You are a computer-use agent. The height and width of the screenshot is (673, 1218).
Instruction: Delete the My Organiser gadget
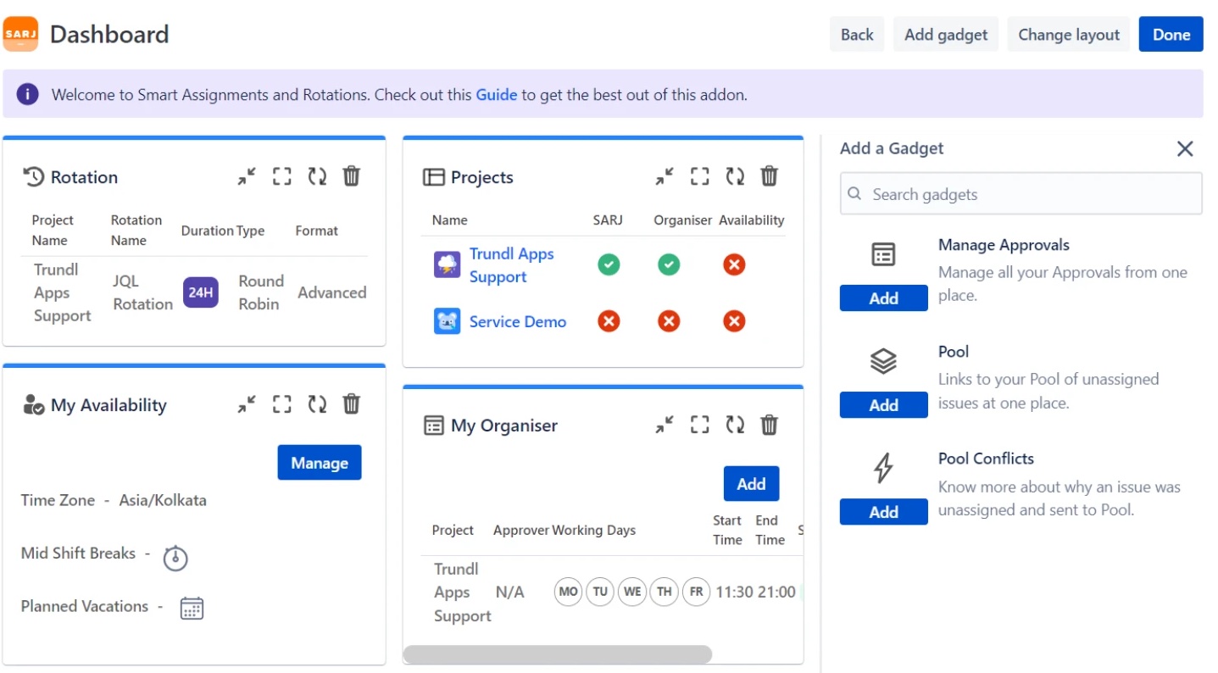(770, 424)
